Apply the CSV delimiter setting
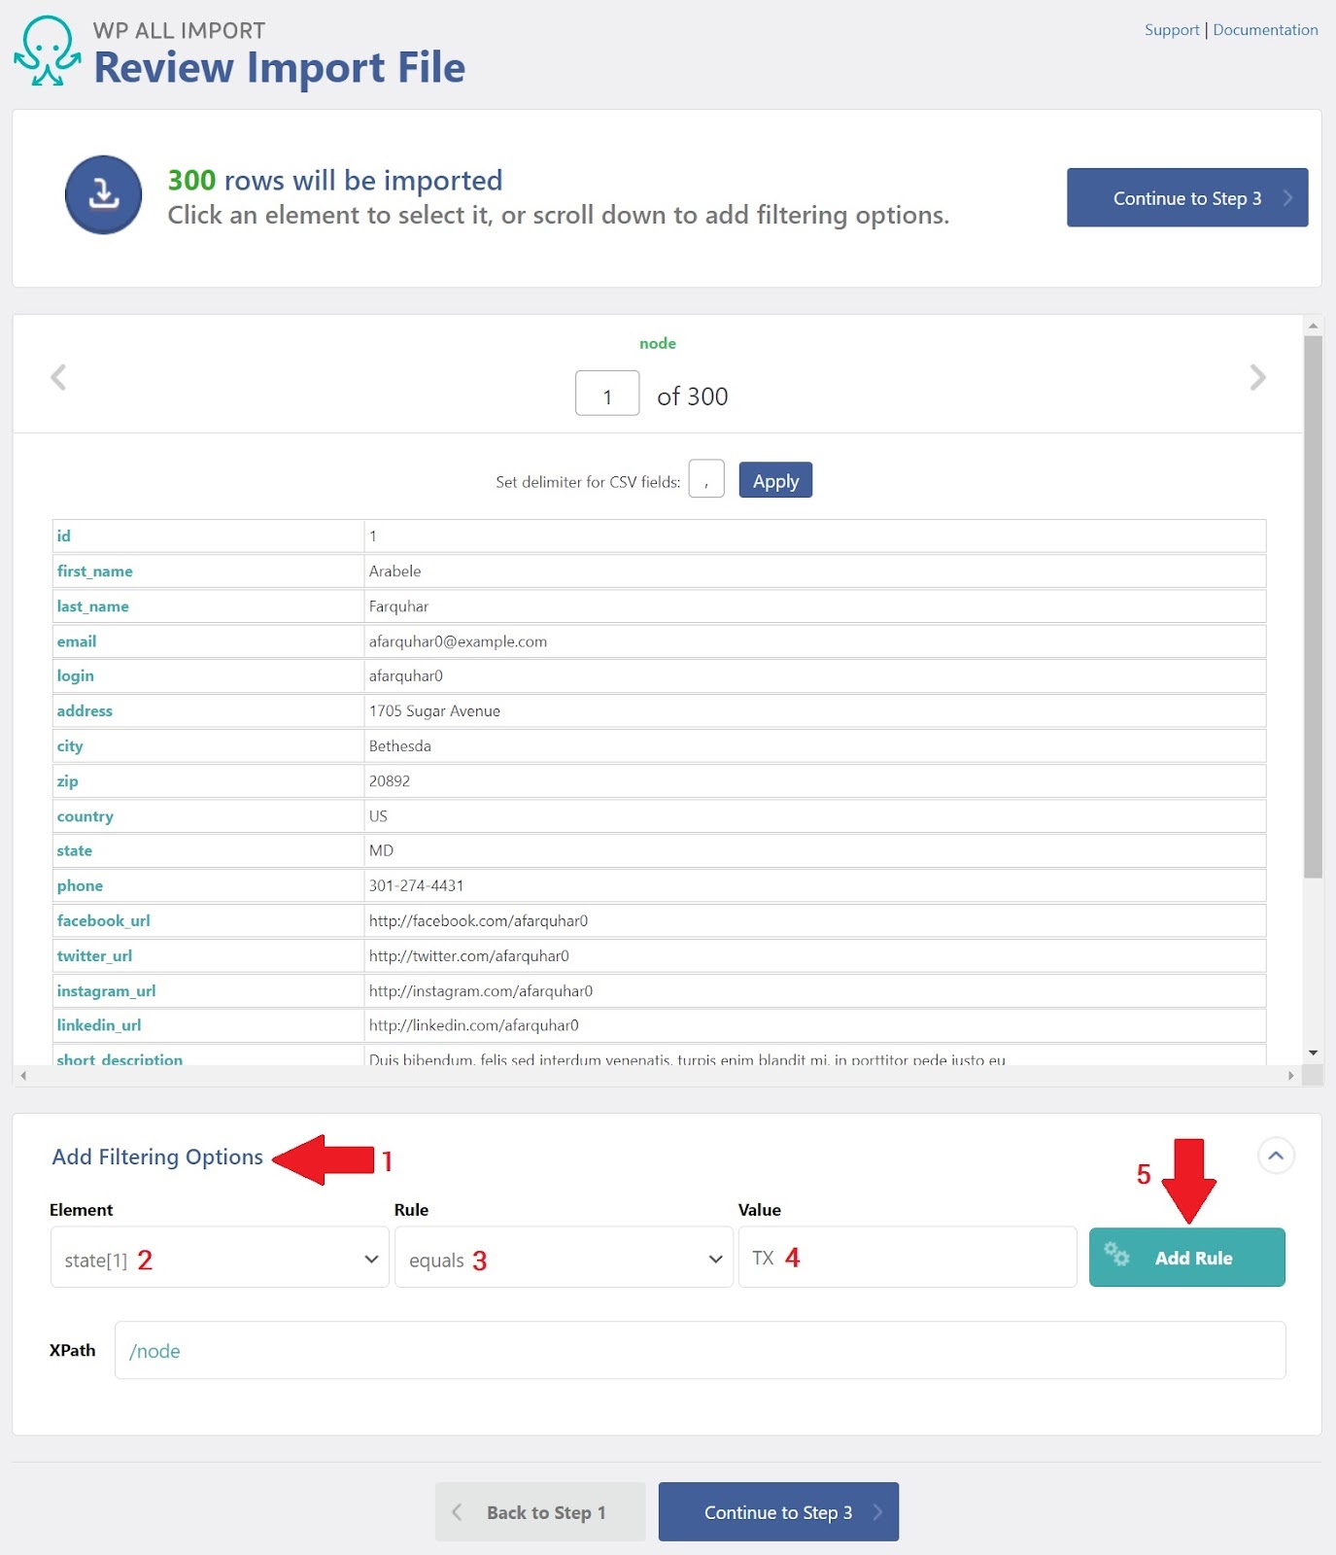 click(x=775, y=480)
